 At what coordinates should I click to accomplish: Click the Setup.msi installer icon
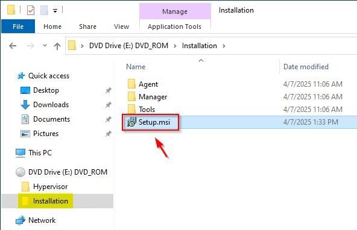coord(131,122)
